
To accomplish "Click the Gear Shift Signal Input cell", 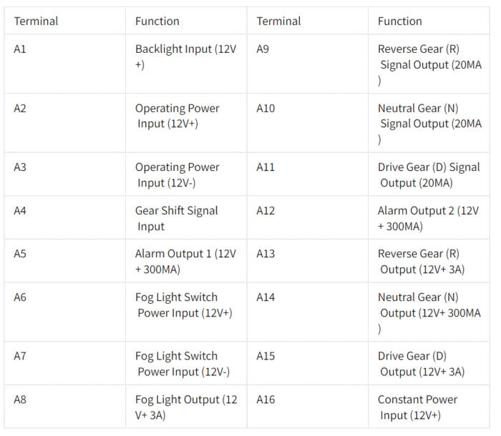I will [x=186, y=218].
